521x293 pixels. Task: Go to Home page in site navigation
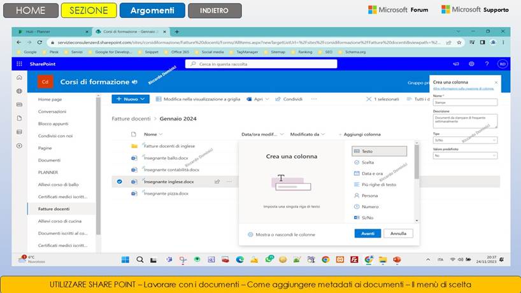(x=50, y=99)
